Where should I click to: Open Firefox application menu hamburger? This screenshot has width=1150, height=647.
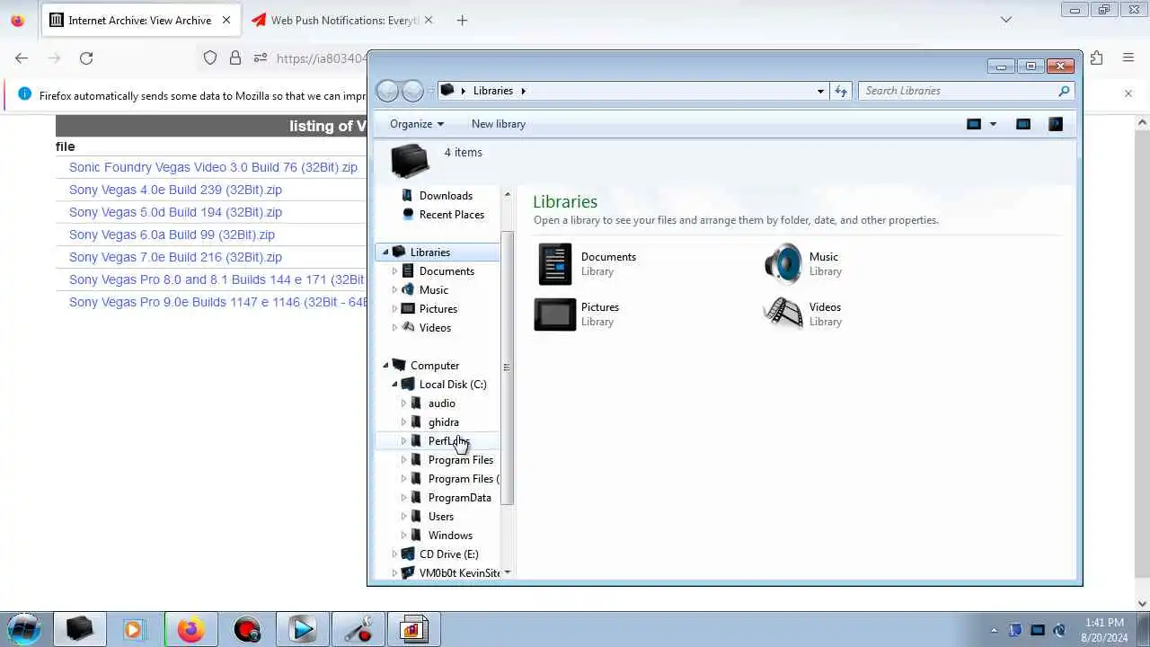click(1128, 58)
